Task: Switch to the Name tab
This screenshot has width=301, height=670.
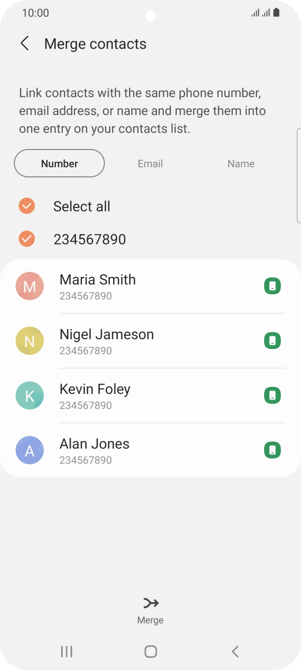Action: [241, 164]
